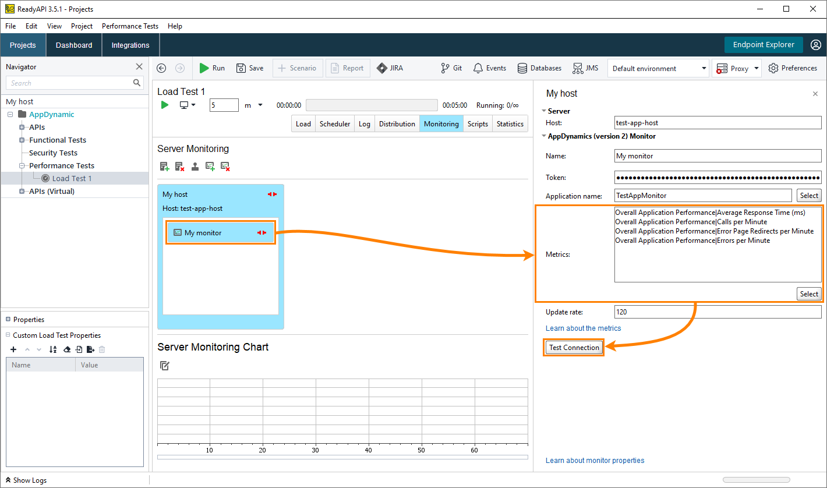Click the load test progress bar
The image size is (827, 488).
372,105
